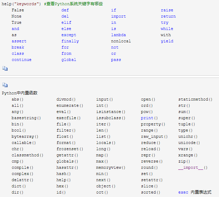The image size is (219, 197).
Task: Click the bytearray() function
Action: click(25, 136)
